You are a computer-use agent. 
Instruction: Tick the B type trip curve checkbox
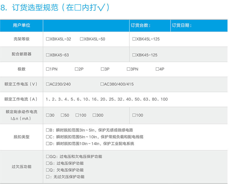[x=48, y=130]
